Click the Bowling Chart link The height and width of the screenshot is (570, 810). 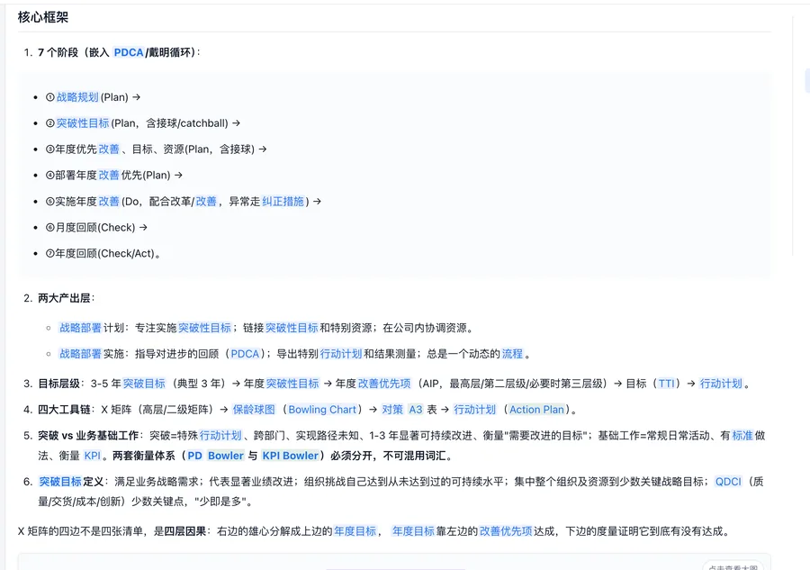tap(322, 410)
